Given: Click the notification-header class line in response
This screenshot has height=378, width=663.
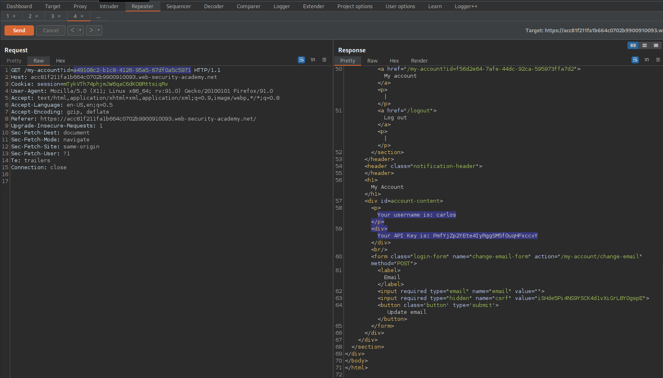Looking at the screenshot, I should point(423,166).
